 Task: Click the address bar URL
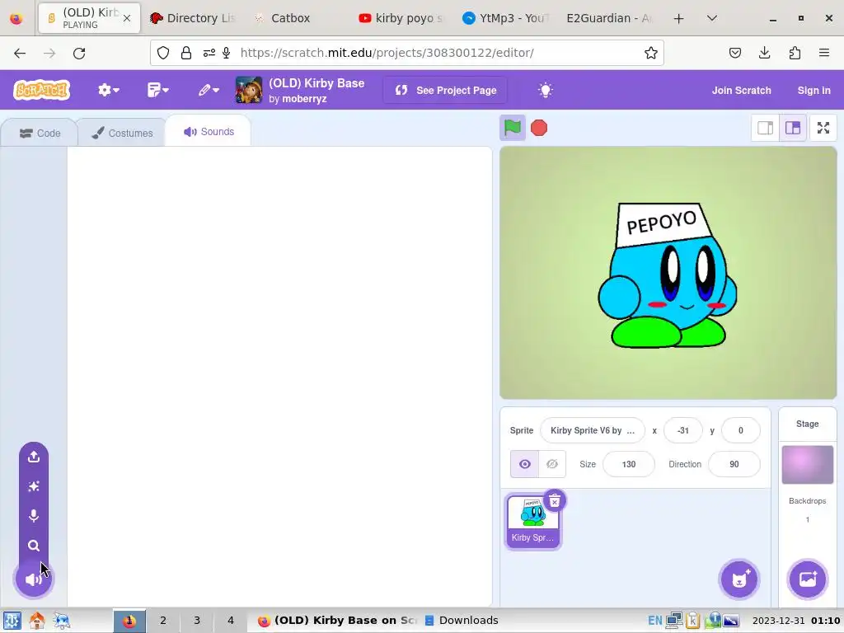pyautogui.click(x=387, y=53)
